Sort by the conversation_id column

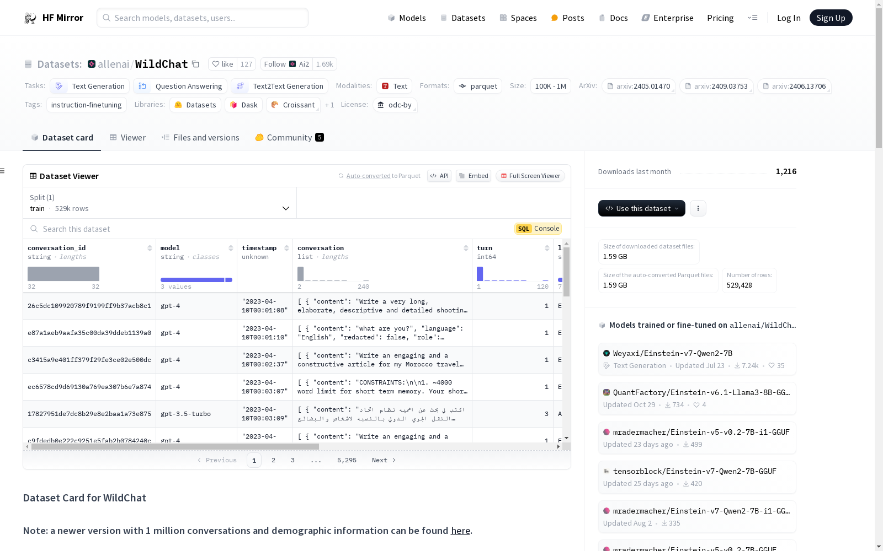point(150,248)
